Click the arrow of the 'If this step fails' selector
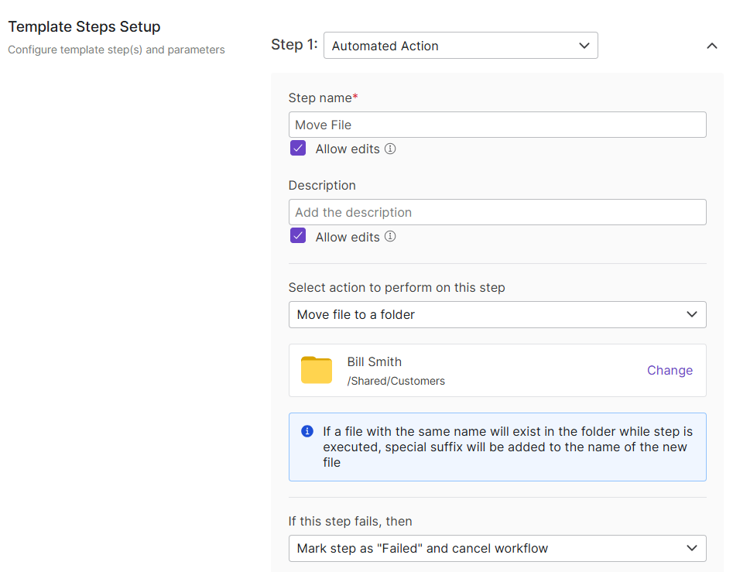The image size is (733, 572). coord(692,548)
